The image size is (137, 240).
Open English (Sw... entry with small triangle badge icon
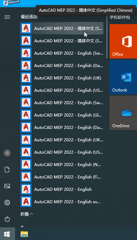pyautogui.click(x=62, y=103)
